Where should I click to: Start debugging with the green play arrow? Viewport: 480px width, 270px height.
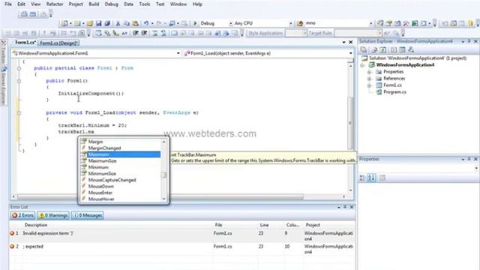195,23
